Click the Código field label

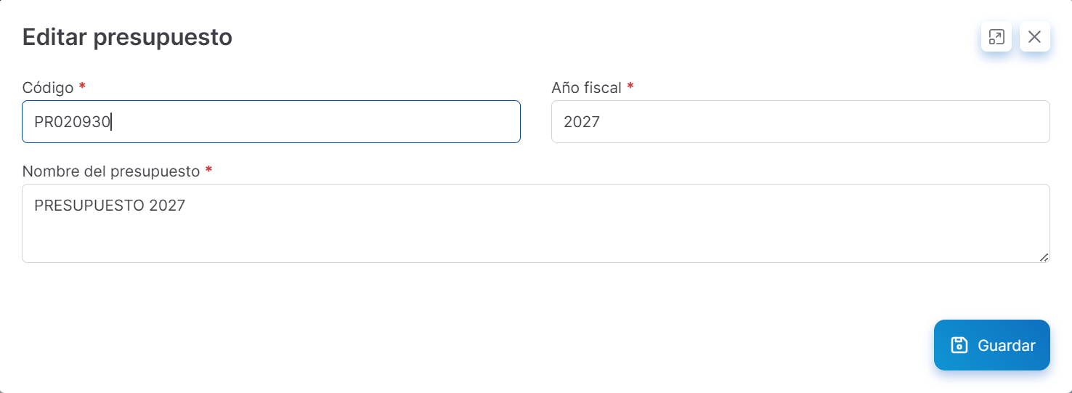coord(48,88)
